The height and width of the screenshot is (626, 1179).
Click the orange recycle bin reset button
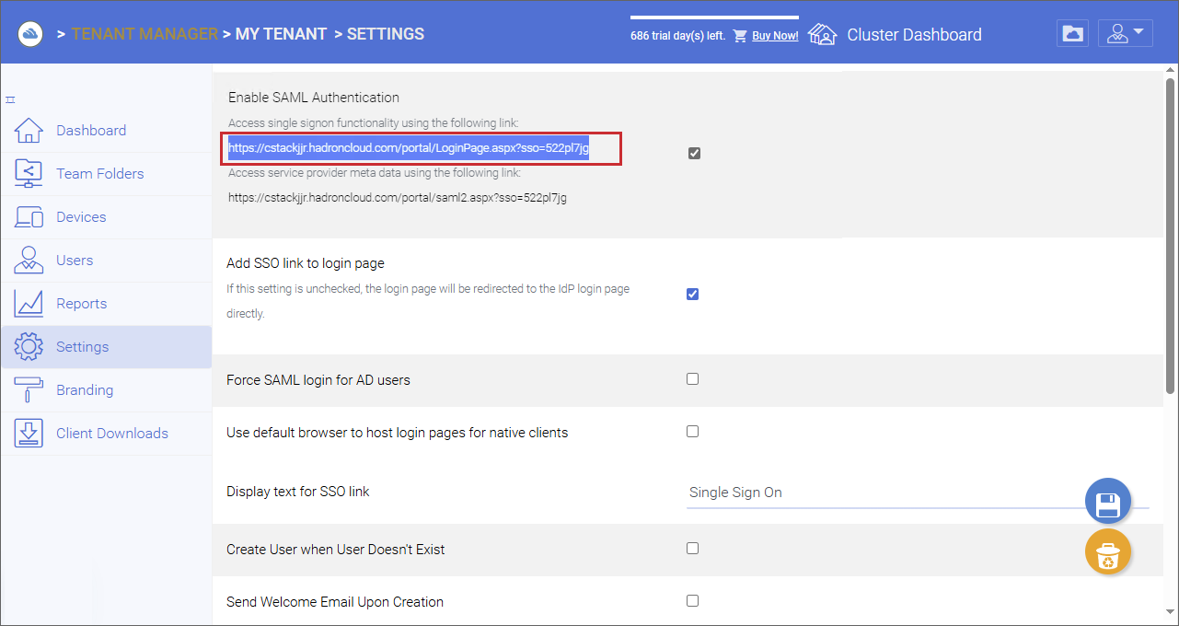1108,552
